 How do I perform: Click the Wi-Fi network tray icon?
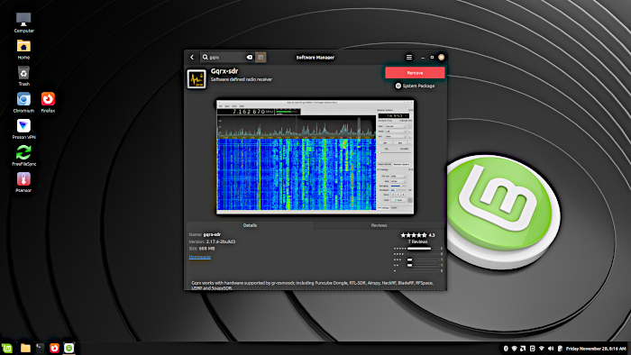click(x=541, y=349)
